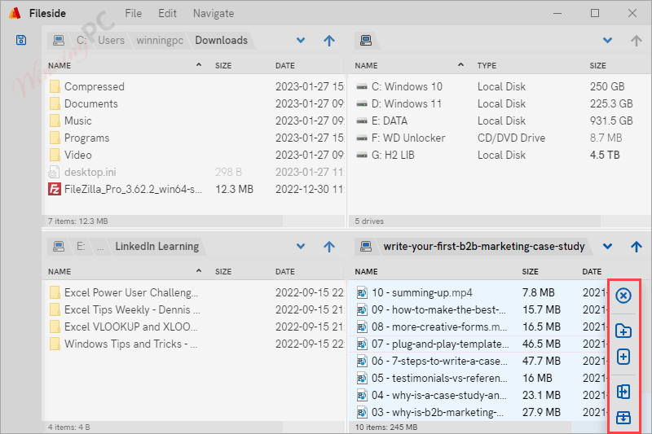This screenshot has width=652, height=434.
Task: Open the Navigate menu
Action: point(214,13)
